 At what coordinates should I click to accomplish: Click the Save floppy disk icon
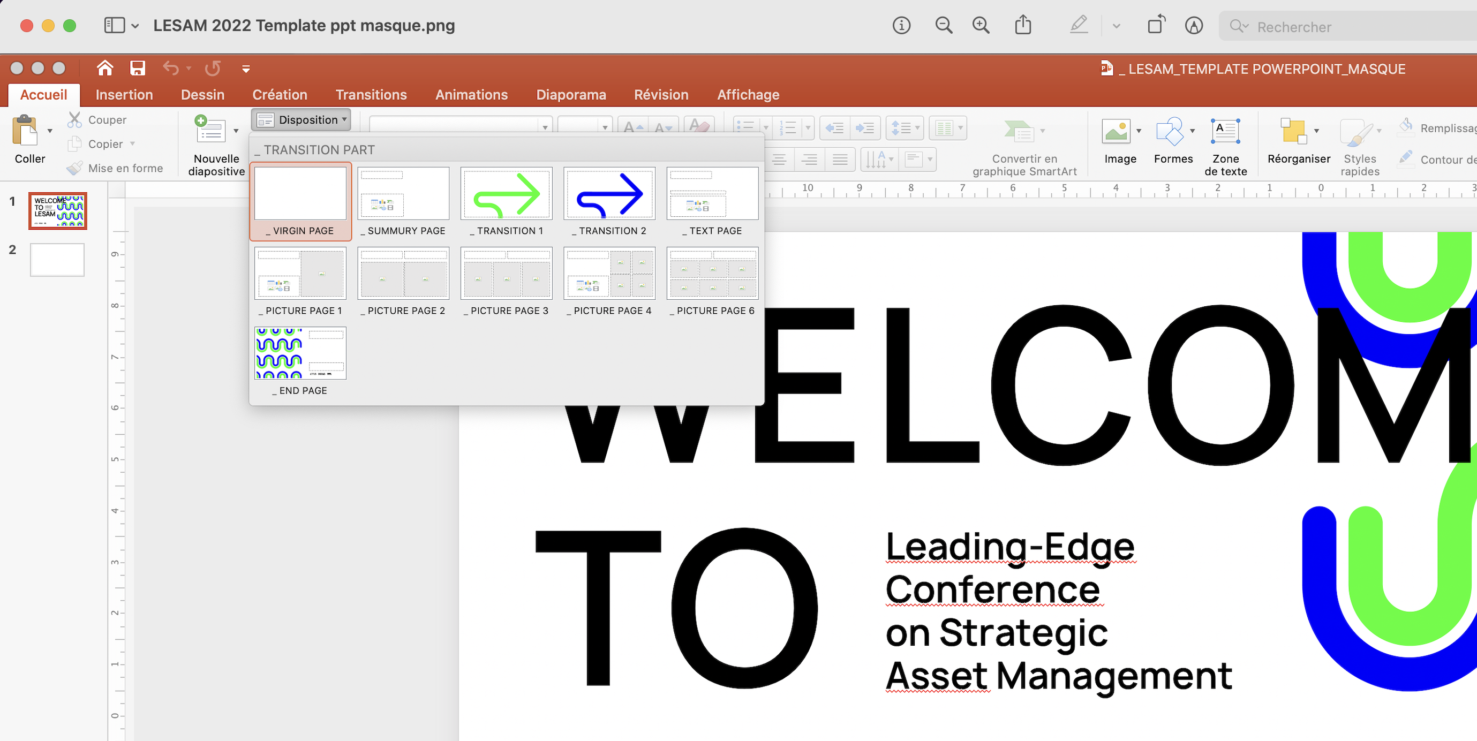click(x=138, y=68)
